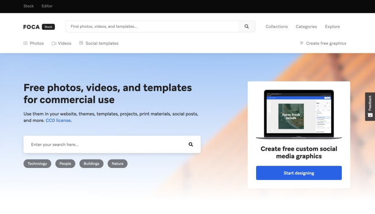
Task: Click the FOCA logo
Action: [32, 27]
